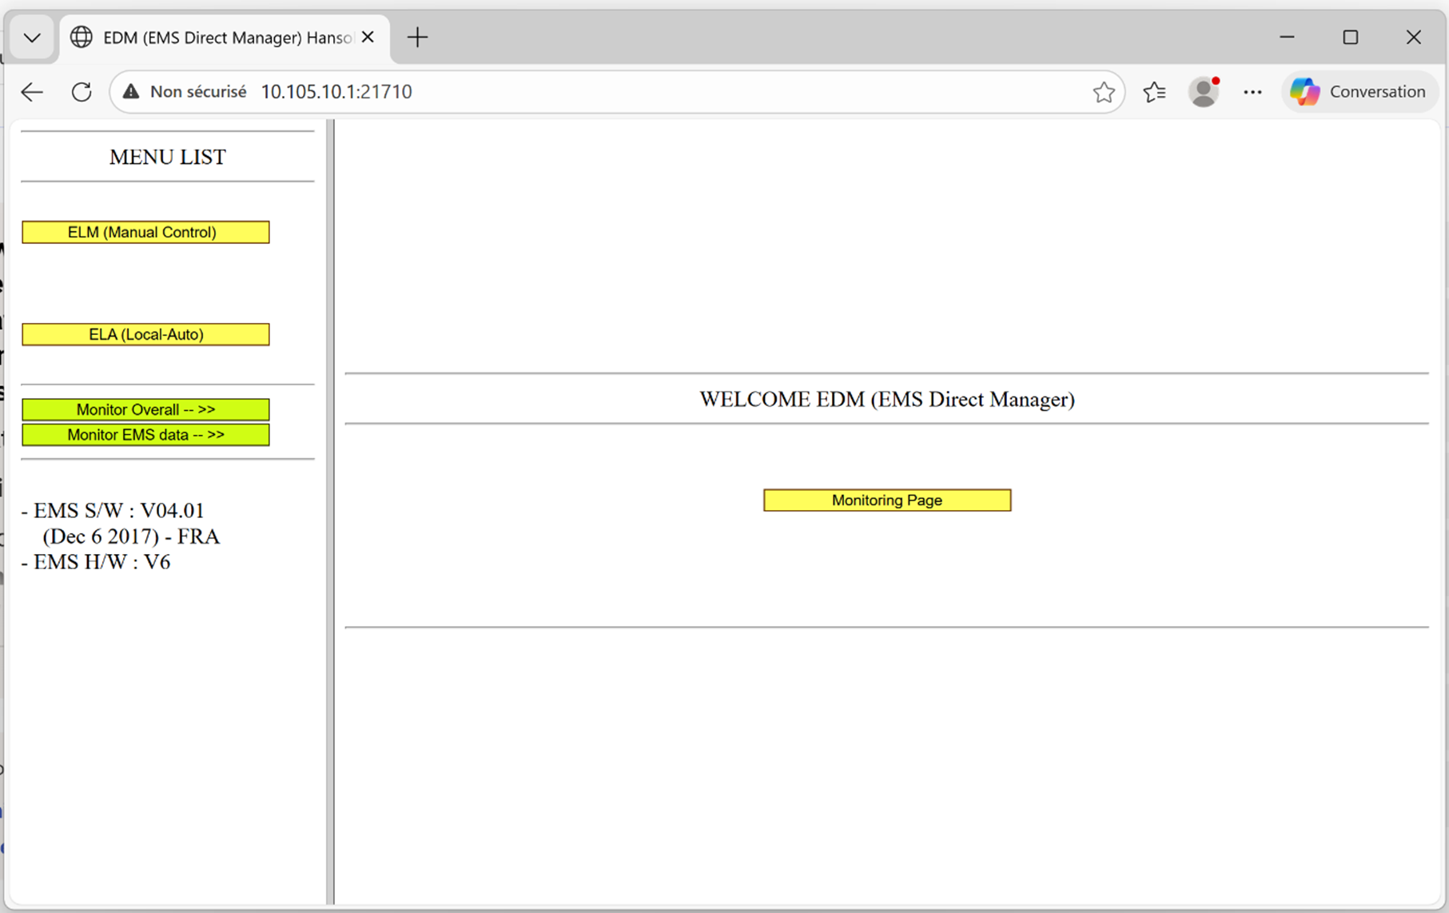The width and height of the screenshot is (1449, 913).
Task: Expand Monitor Overall section
Action: 145,409
